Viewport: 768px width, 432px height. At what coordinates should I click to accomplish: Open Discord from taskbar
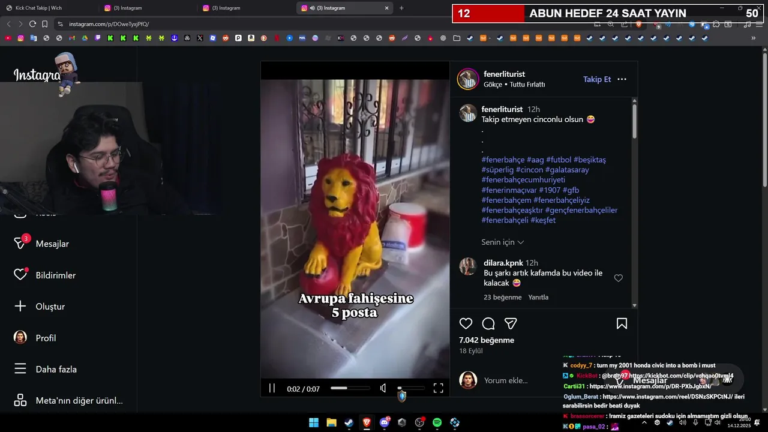coord(384,422)
